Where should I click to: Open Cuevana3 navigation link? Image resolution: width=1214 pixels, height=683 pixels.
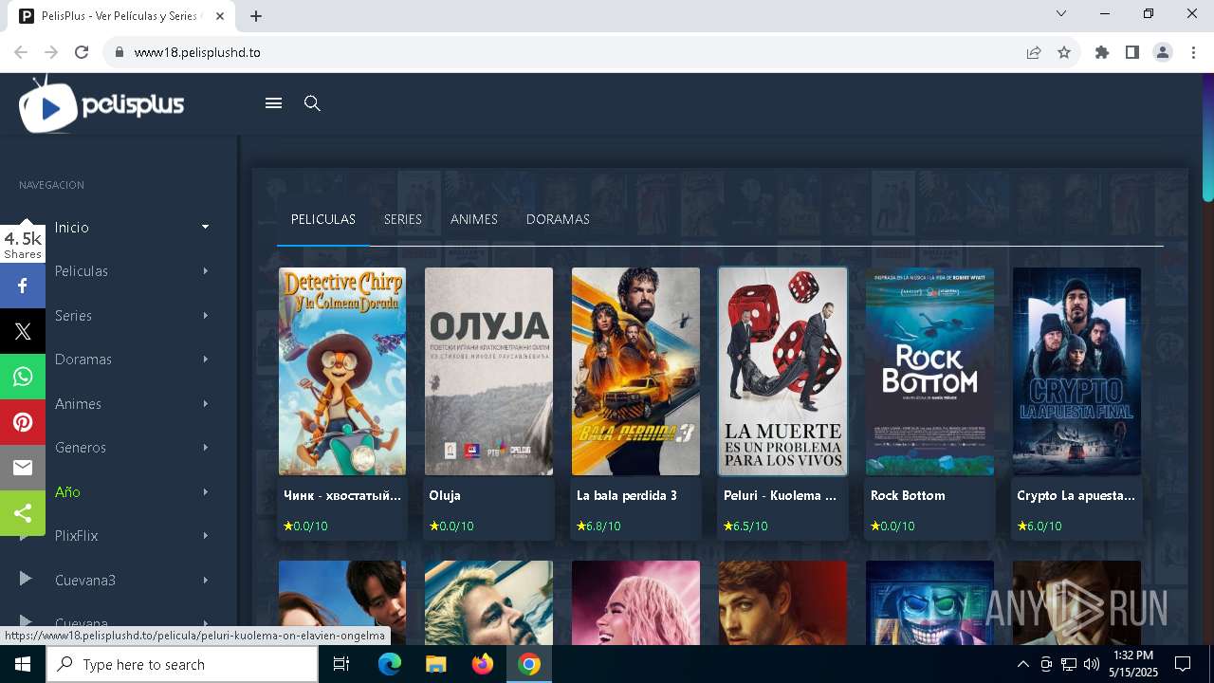(85, 580)
